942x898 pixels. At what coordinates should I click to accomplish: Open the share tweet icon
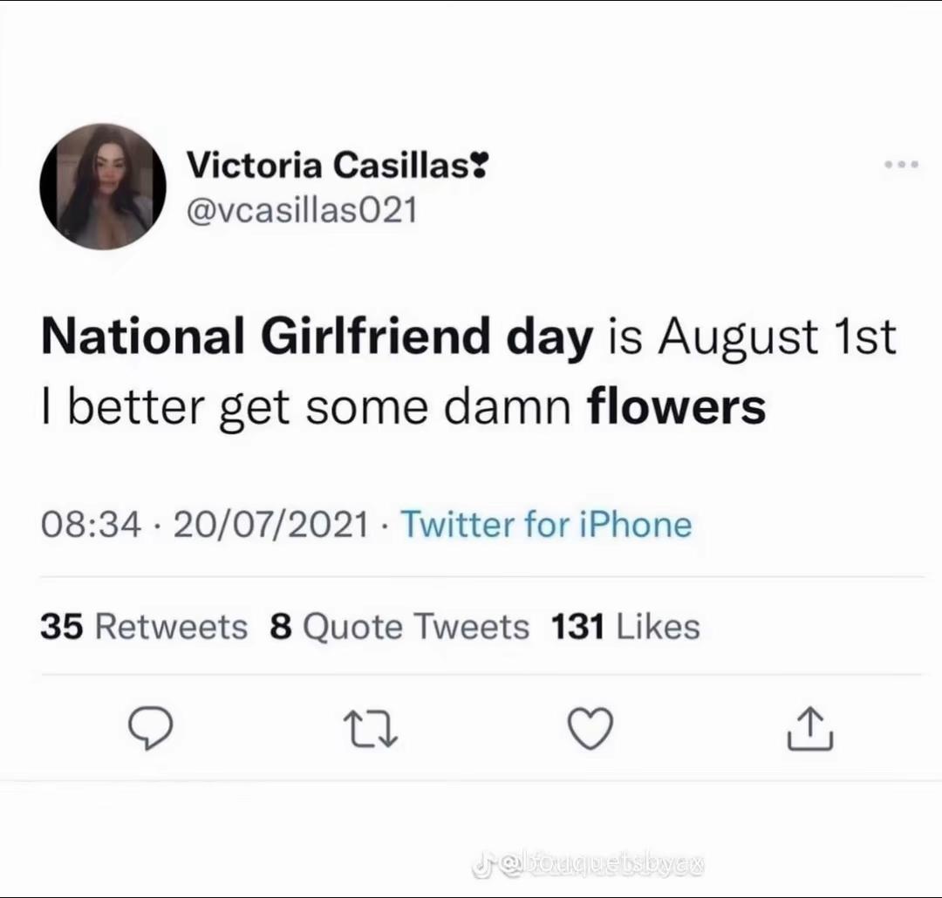(x=809, y=728)
